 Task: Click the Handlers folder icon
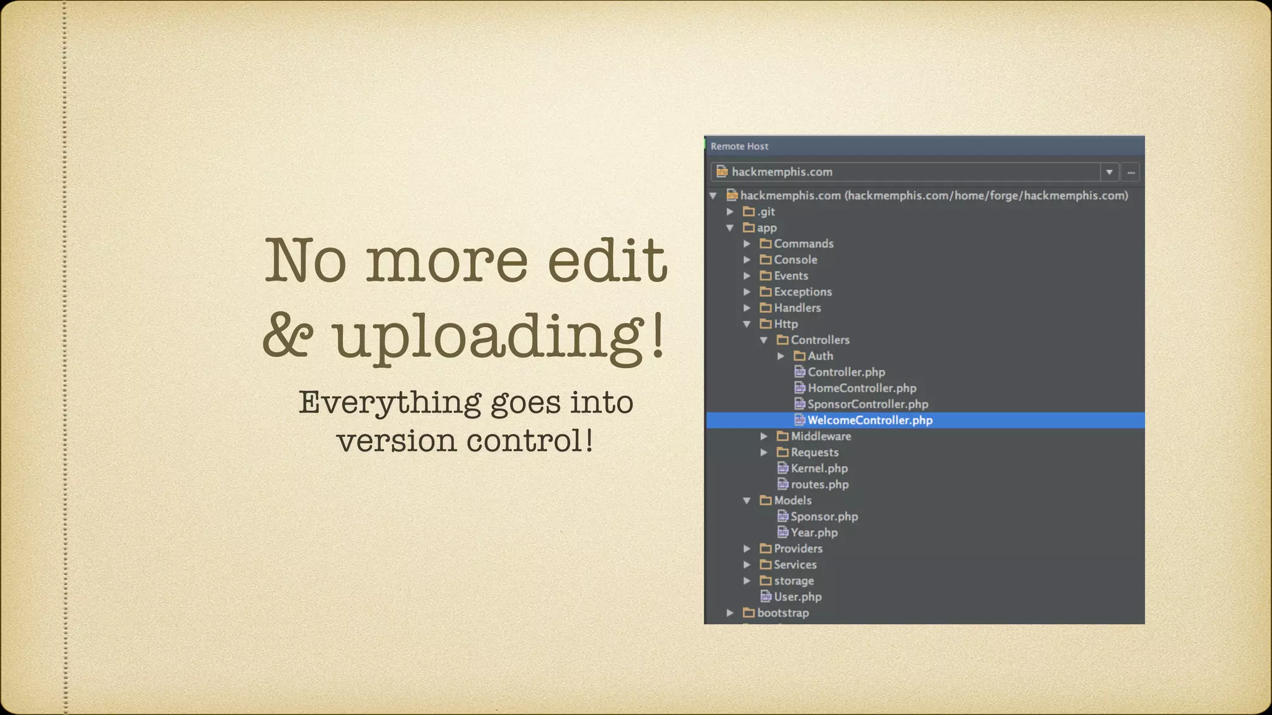[x=766, y=308]
